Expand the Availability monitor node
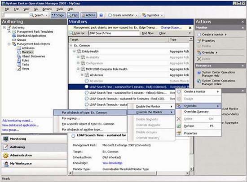This screenshot has width=247, height=182. tap(78, 57)
